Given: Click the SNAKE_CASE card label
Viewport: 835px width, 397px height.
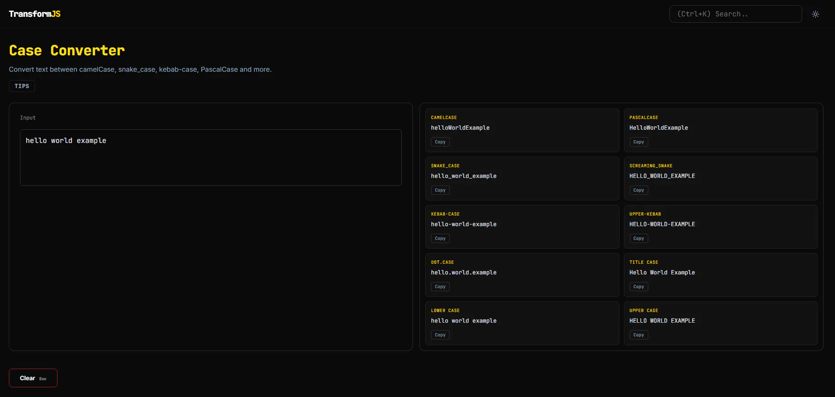Looking at the screenshot, I should click(445, 166).
